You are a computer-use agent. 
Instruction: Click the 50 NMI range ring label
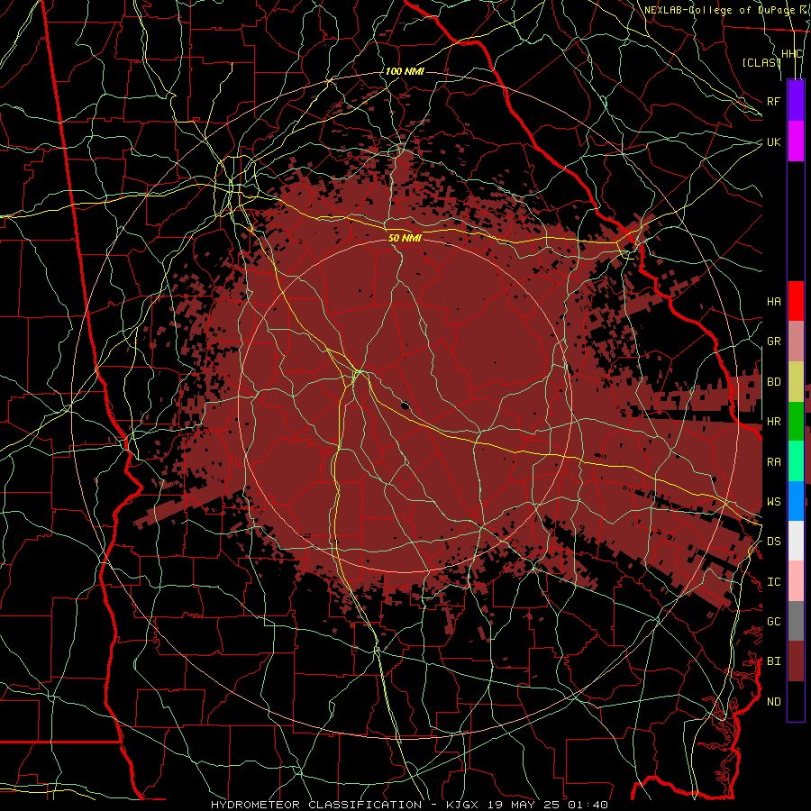[x=405, y=238]
